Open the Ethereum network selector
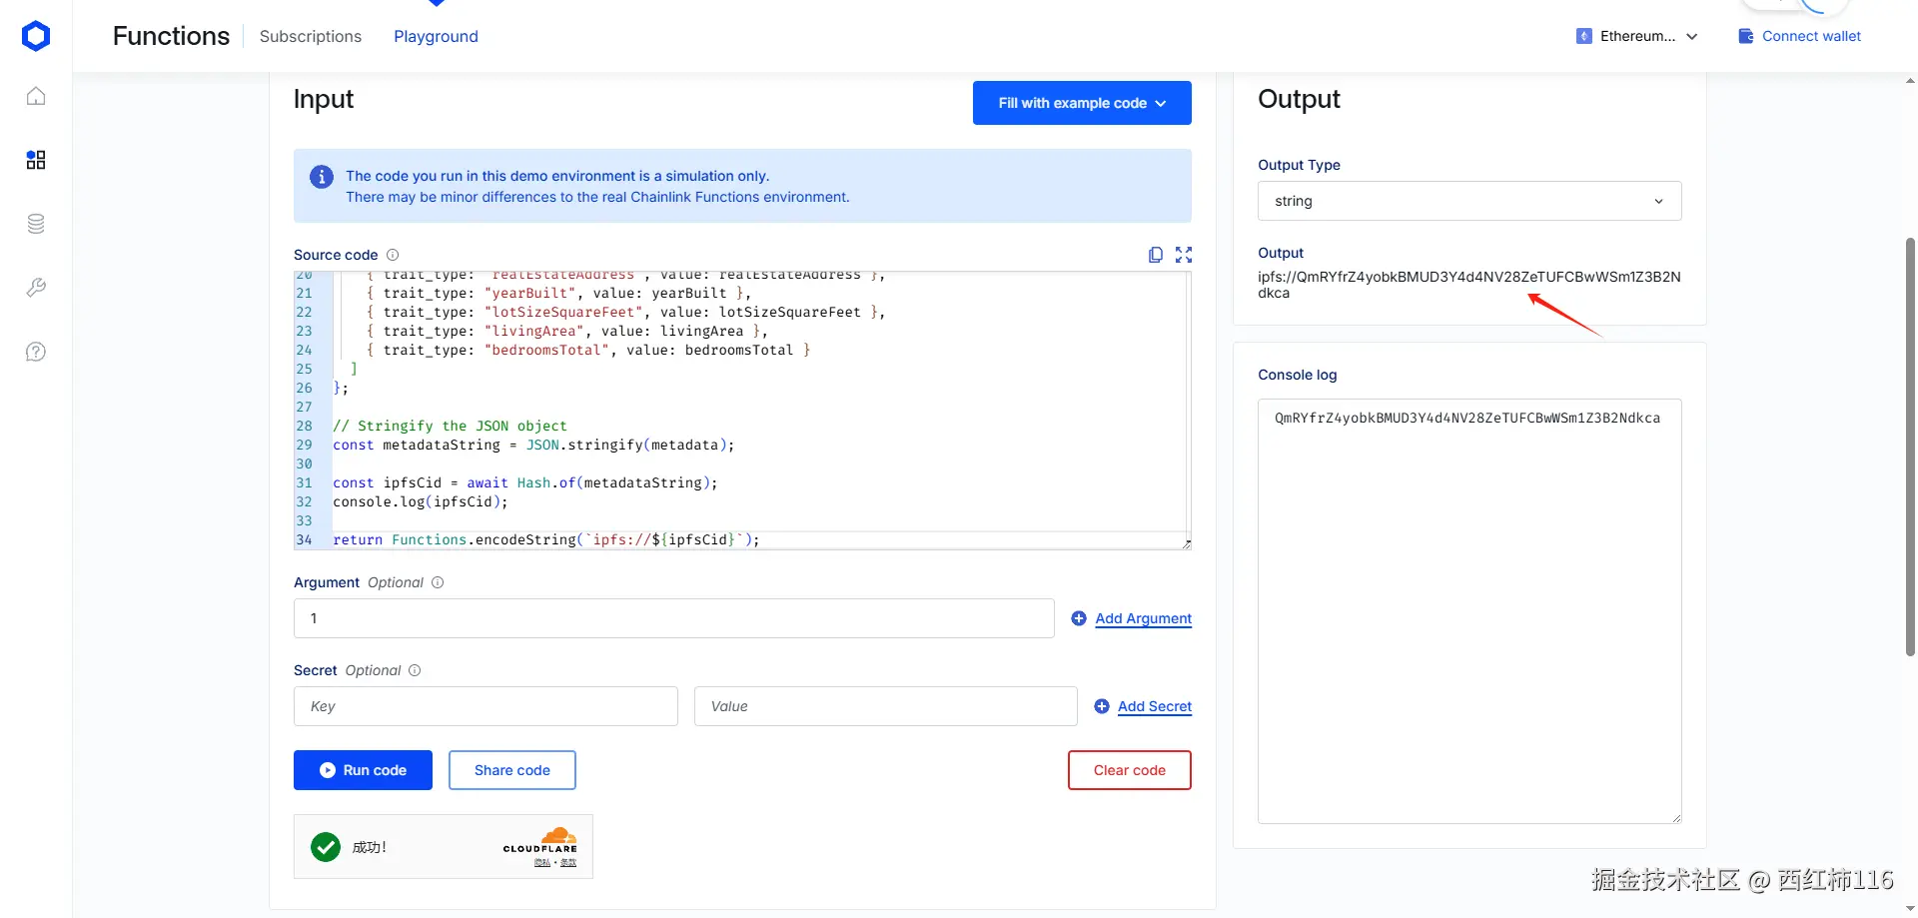 click(1637, 36)
